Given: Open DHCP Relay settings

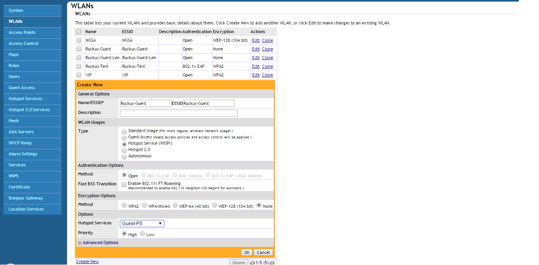Looking at the screenshot, I should click(x=32, y=143).
